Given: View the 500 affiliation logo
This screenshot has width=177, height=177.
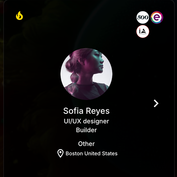Looking at the screenshot, I should pos(143,17).
